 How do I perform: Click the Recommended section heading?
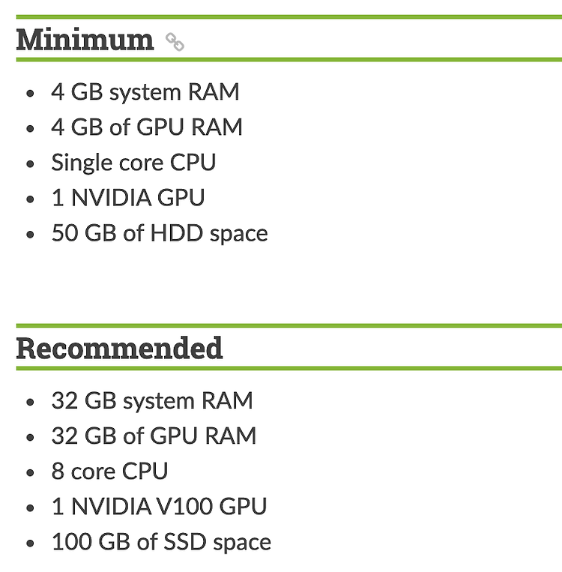point(119,349)
